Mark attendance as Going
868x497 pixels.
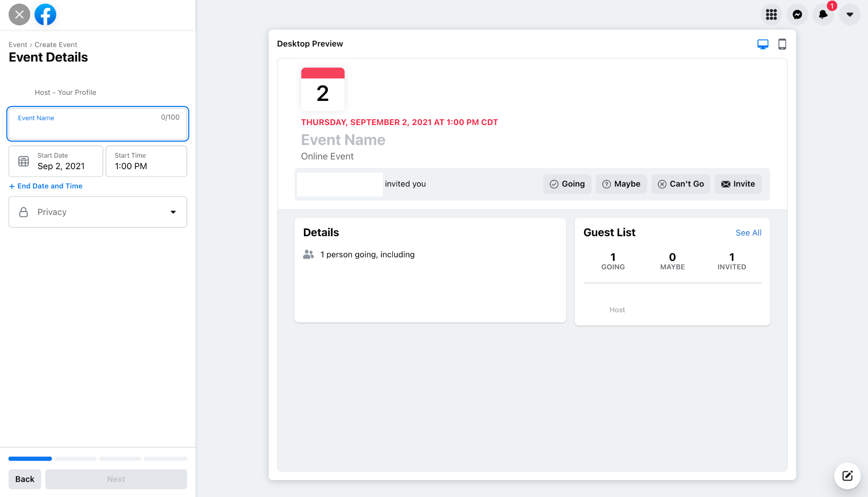[567, 184]
